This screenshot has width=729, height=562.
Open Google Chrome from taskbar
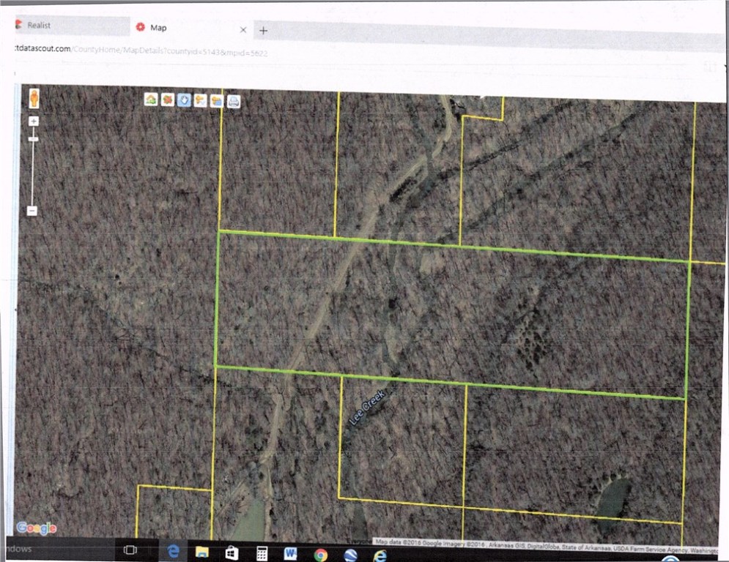320,555
